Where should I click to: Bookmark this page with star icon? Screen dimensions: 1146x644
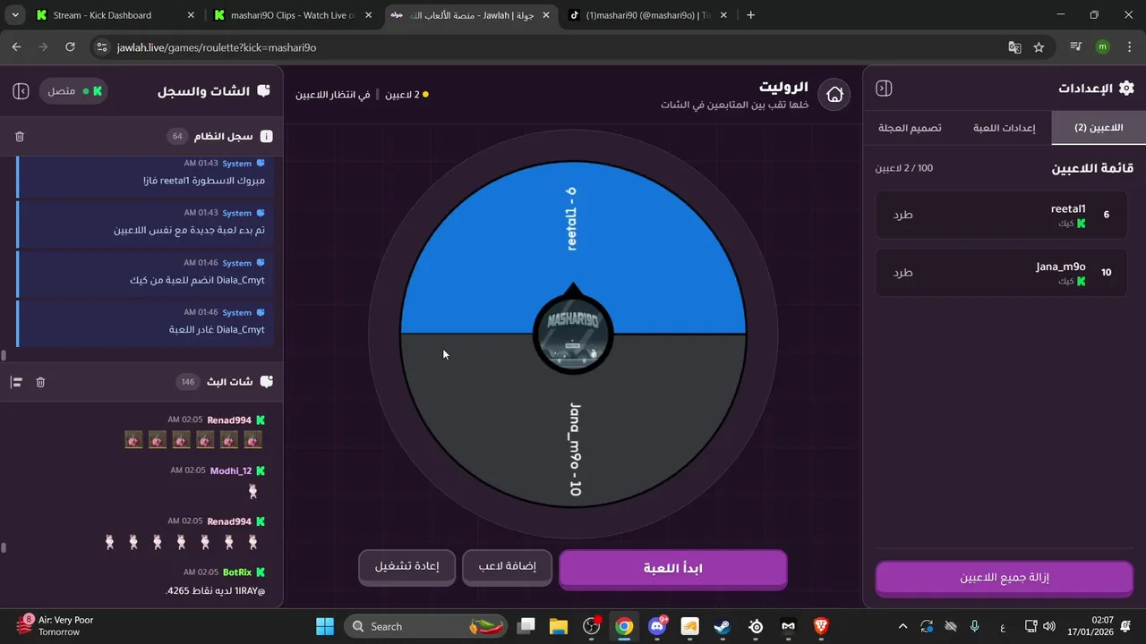click(x=1039, y=47)
